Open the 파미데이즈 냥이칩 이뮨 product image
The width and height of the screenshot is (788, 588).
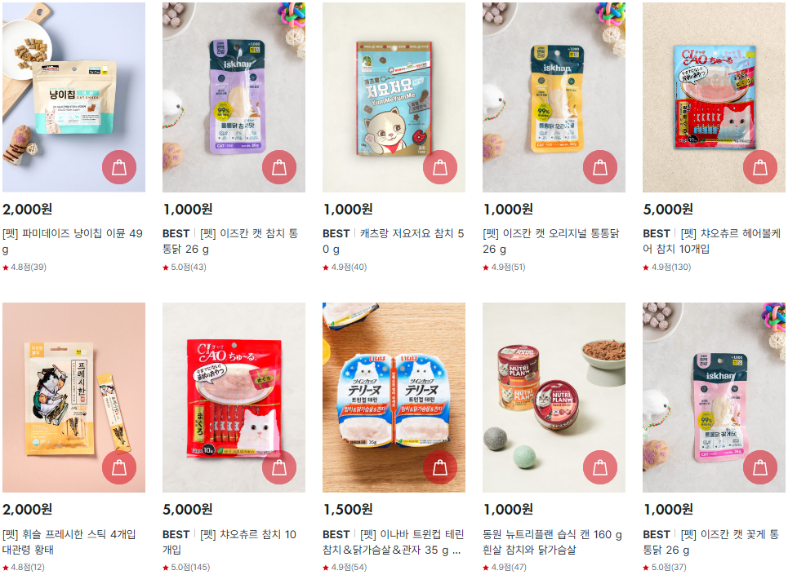73,97
